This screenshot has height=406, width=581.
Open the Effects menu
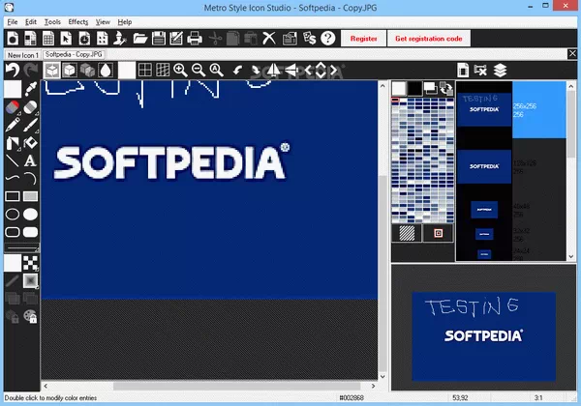(x=78, y=22)
